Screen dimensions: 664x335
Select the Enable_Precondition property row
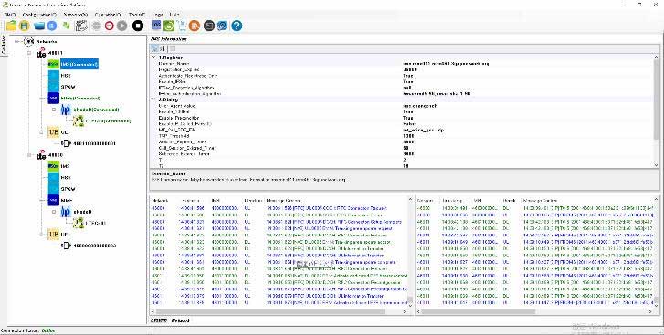(x=402, y=118)
